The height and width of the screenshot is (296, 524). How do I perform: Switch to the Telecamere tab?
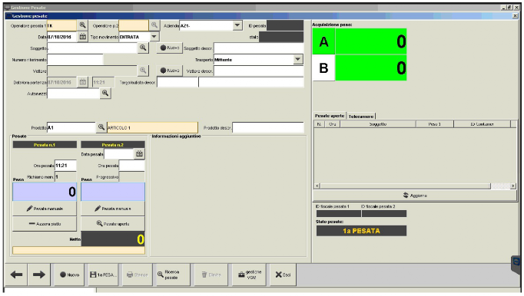[361, 116]
